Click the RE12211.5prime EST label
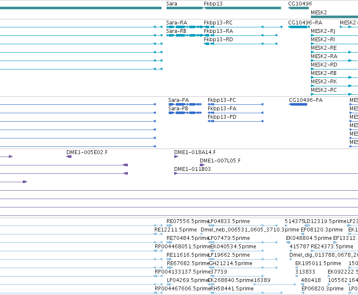Viewport: 358px width, 295px height. click(175, 230)
